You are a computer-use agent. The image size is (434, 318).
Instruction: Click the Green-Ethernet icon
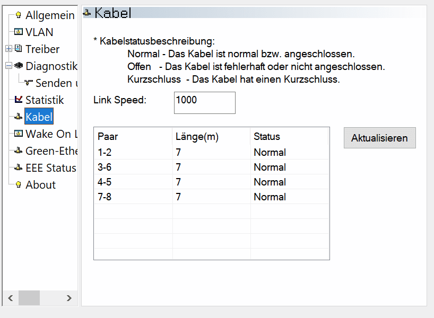coord(19,151)
